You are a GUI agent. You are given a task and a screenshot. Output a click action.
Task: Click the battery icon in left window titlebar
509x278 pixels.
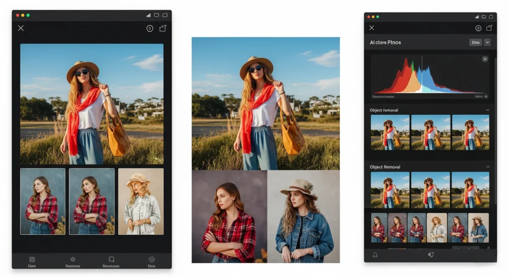(x=157, y=15)
